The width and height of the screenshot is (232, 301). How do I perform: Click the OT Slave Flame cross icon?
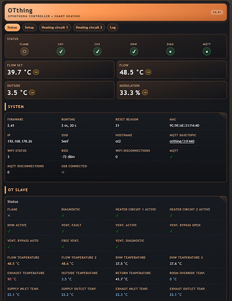click(x=9, y=216)
